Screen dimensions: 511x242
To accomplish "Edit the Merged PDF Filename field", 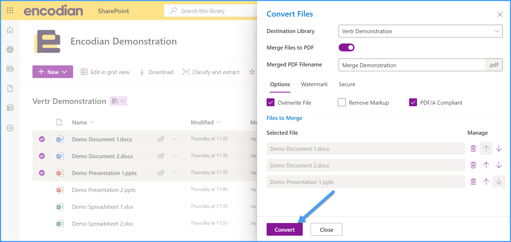I will coord(412,65).
